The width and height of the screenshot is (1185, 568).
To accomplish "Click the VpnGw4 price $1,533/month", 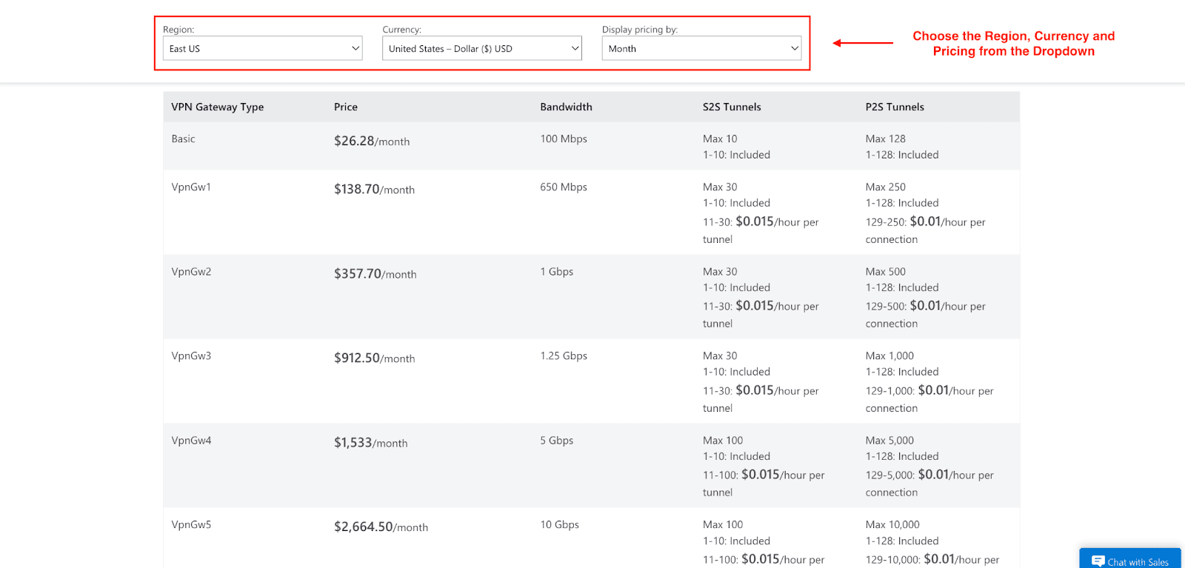I will (x=370, y=442).
